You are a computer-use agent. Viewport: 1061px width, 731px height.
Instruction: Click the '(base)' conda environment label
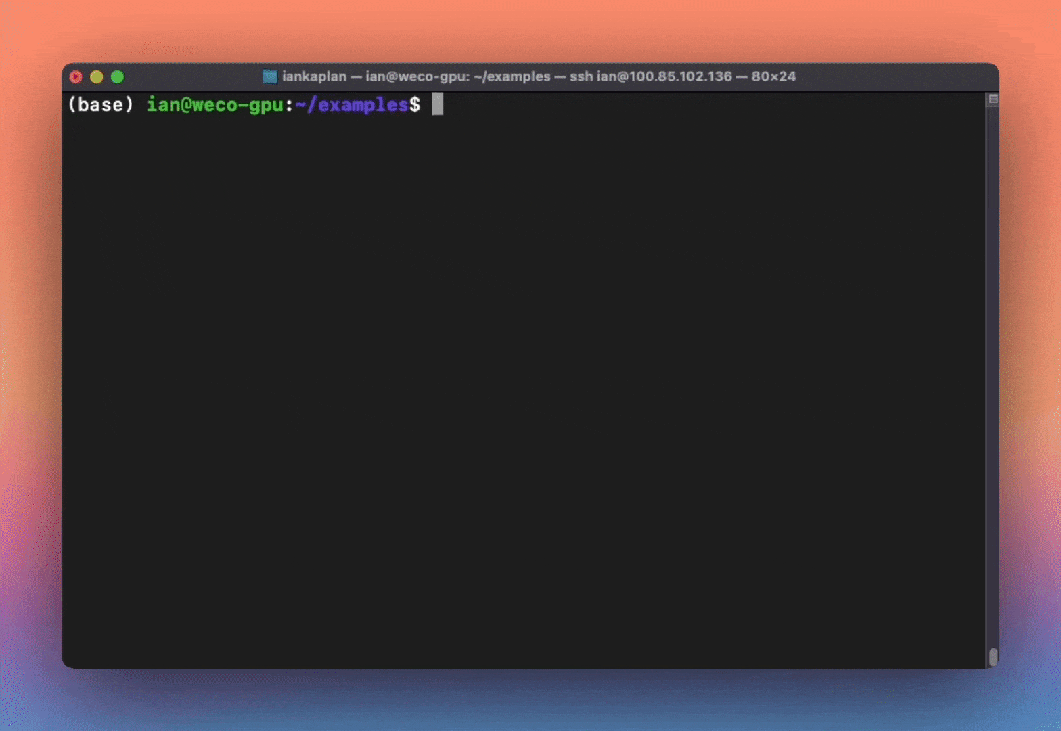101,105
